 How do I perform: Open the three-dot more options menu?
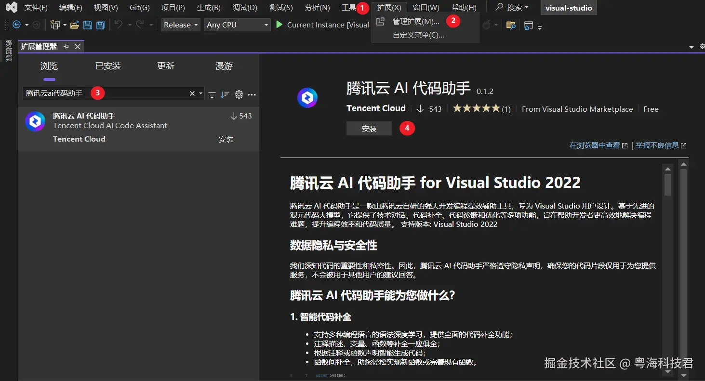252,95
